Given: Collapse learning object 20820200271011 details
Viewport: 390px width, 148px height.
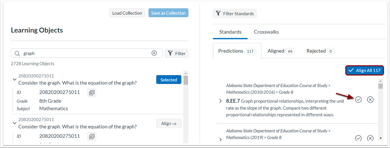Looking at the screenshot, I should coord(14,79).
